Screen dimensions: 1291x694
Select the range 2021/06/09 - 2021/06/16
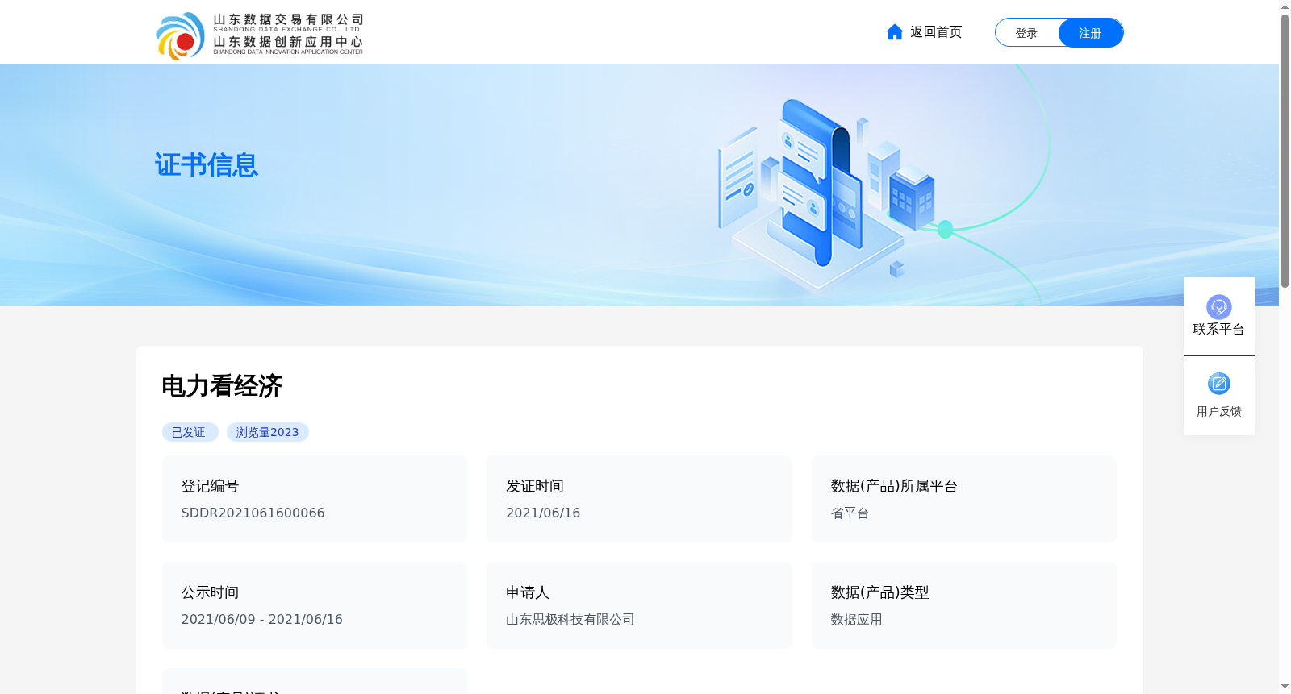pyautogui.click(x=261, y=620)
